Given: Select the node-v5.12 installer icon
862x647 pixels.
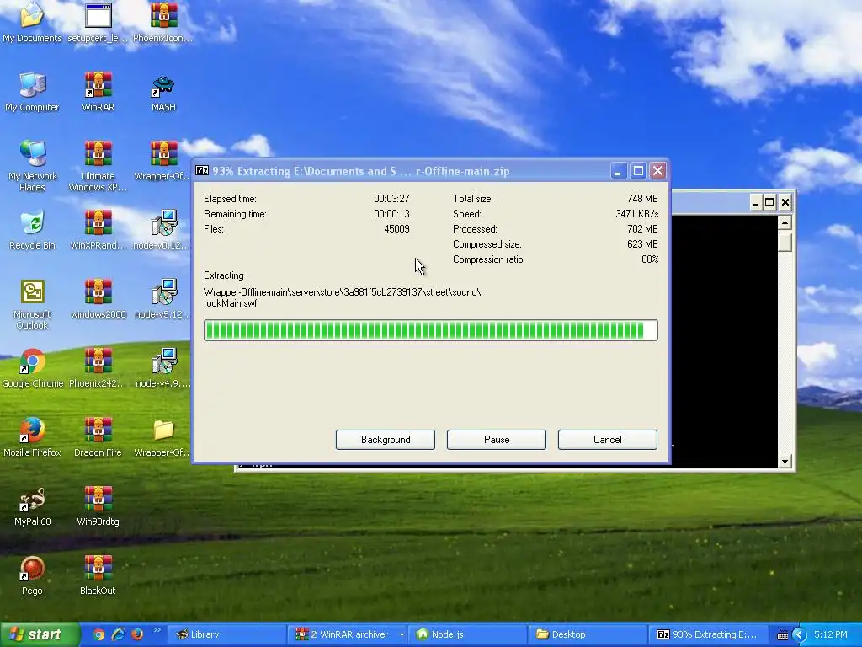Looking at the screenshot, I should tap(163, 299).
